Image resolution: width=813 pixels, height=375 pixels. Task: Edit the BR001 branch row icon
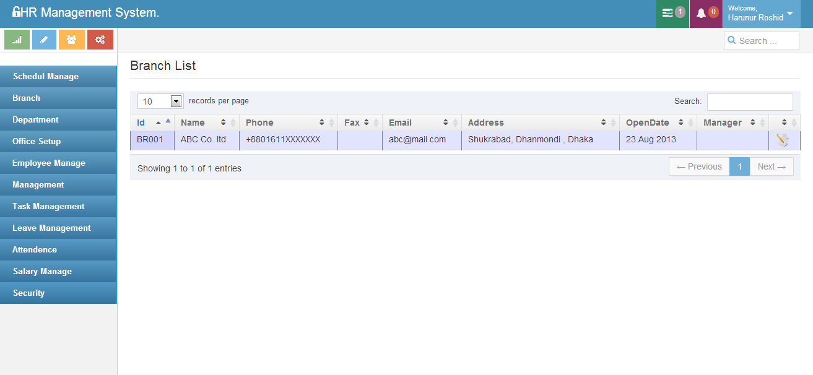[783, 140]
